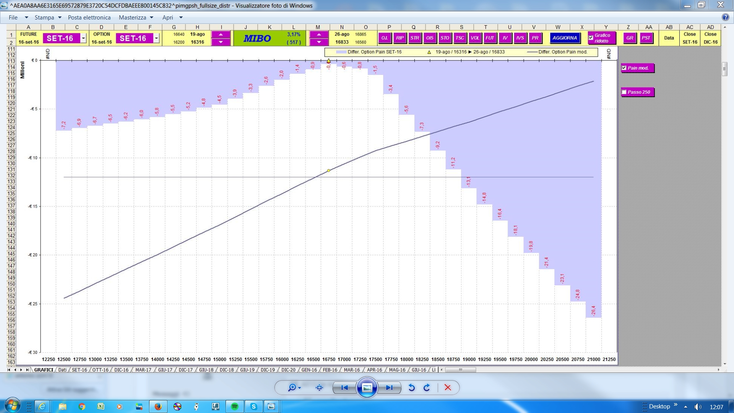
Task: Expand the Masterizza dropdown arrow
Action: click(152, 18)
